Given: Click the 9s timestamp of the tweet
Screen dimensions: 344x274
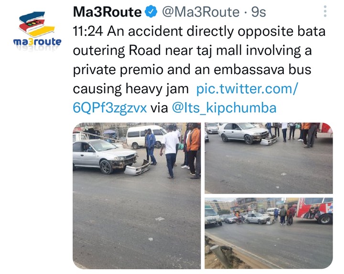Looking at the screenshot, I should pos(258,12).
